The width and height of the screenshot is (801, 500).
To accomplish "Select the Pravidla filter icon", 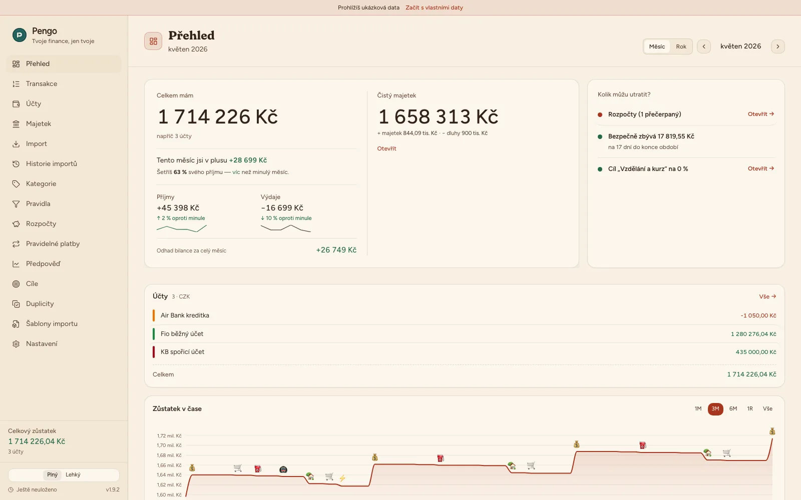I will (16, 204).
